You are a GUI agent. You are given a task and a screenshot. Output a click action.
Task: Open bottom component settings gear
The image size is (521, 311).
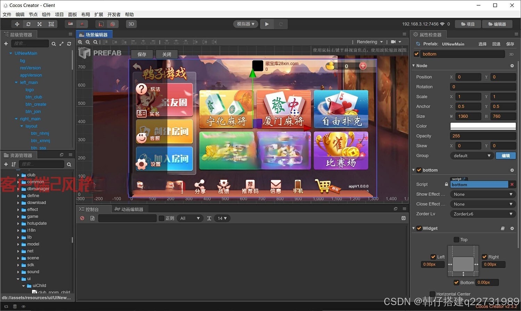pyautogui.click(x=512, y=170)
